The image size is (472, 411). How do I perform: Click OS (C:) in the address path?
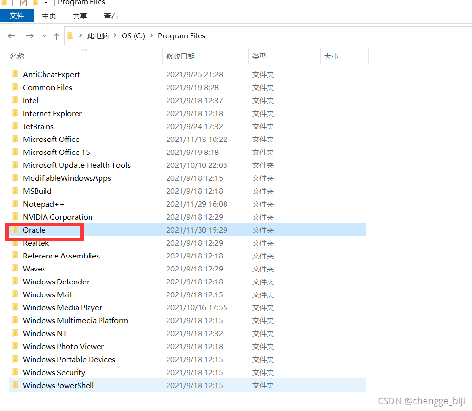133,36
